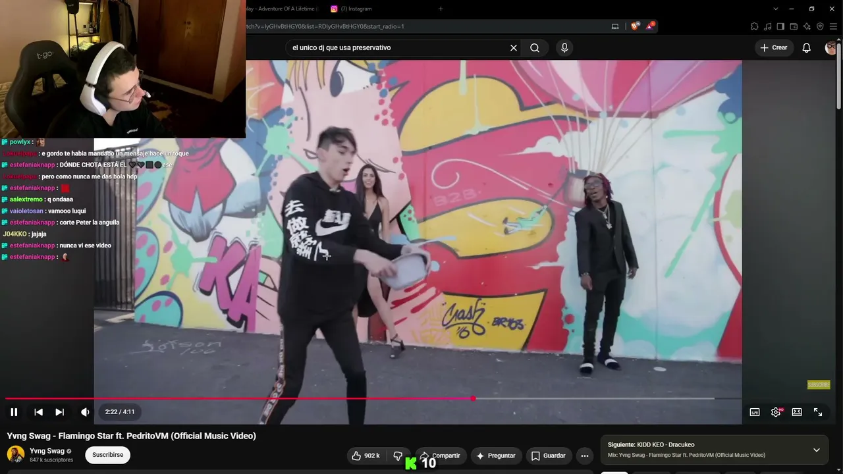Open the Leo AI sparkle icon
The width and height of the screenshot is (843, 474).
point(807,26)
